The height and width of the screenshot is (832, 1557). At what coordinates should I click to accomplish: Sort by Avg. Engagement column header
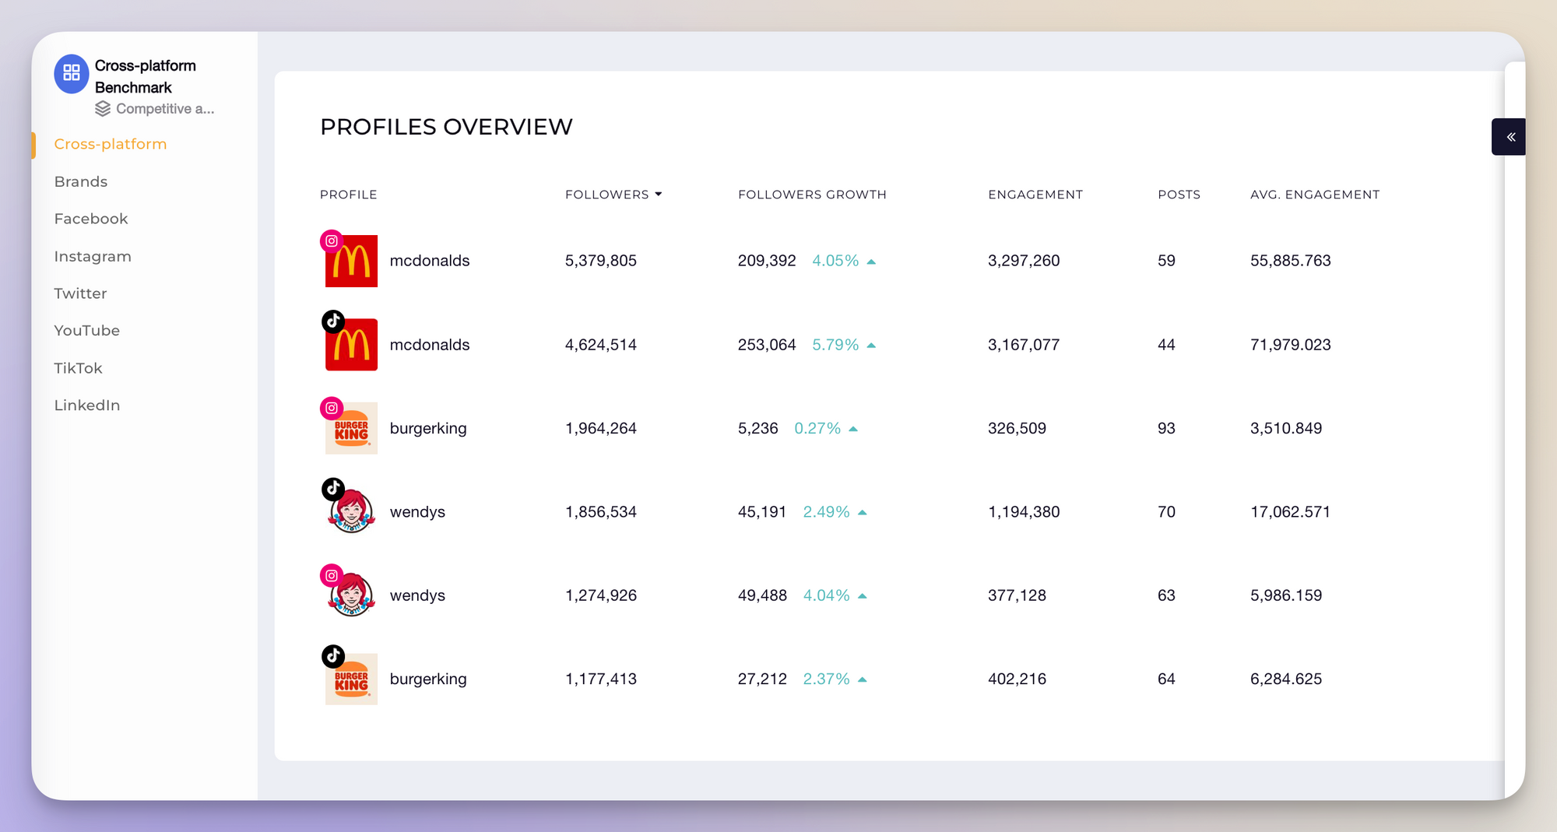(x=1315, y=195)
